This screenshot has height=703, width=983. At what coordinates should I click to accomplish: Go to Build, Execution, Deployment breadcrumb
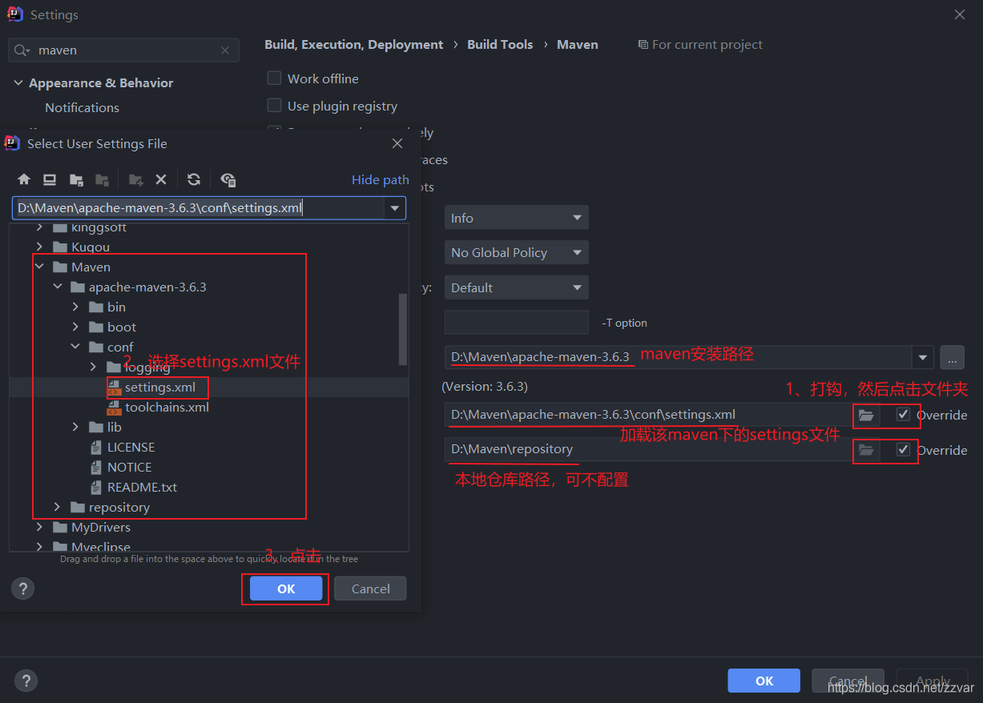(354, 45)
